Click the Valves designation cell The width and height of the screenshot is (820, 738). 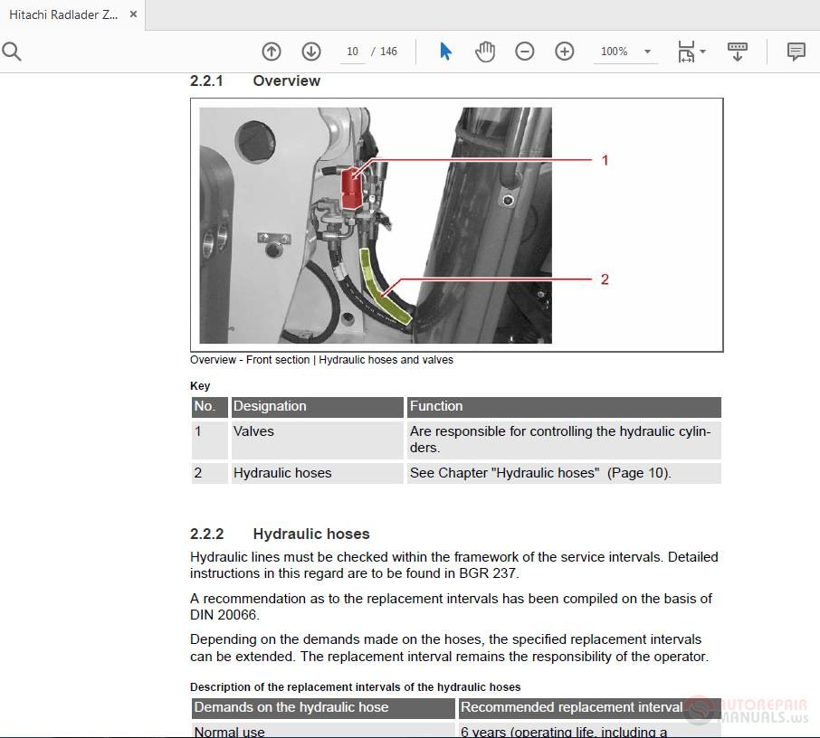tap(318, 440)
